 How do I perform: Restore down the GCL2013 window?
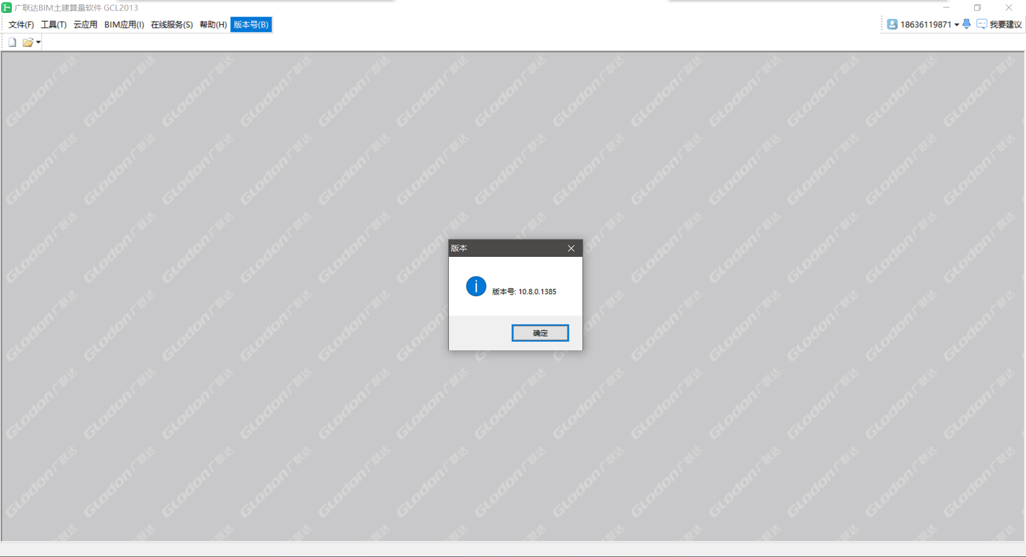pyautogui.click(x=977, y=7)
